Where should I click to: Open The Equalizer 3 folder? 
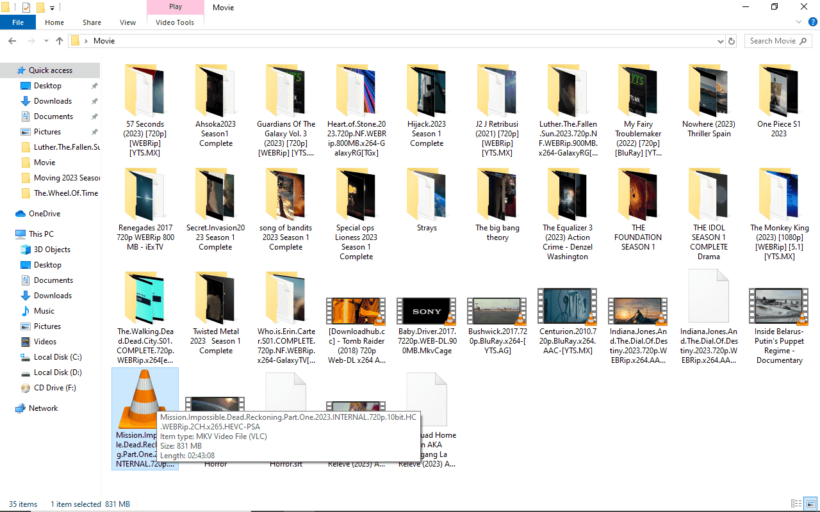[568, 212]
